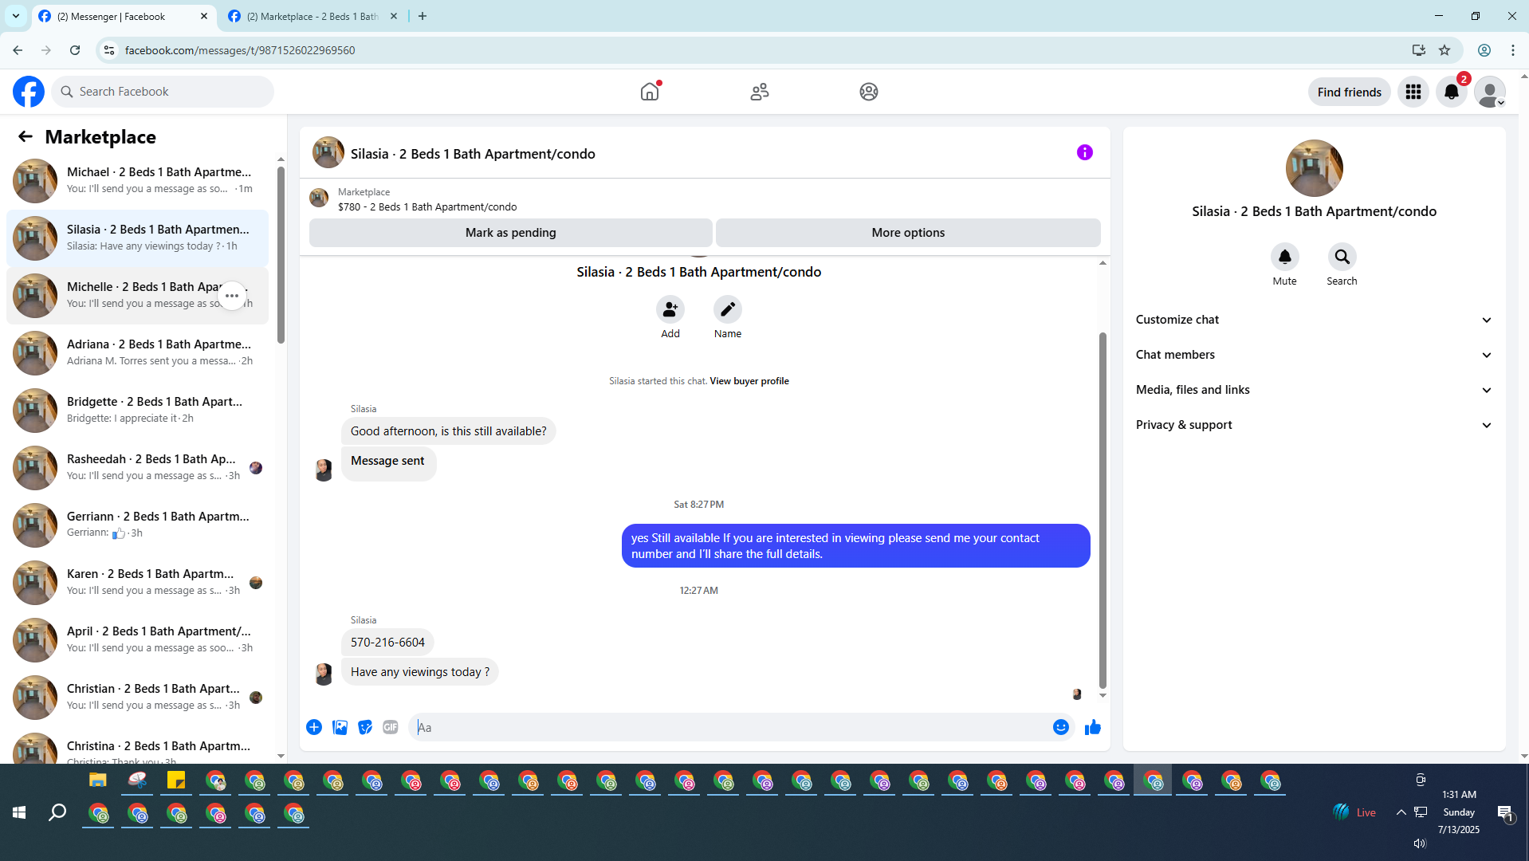Reload the browser page
Viewport: 1529px width, 861px height.
click(75, 50)
